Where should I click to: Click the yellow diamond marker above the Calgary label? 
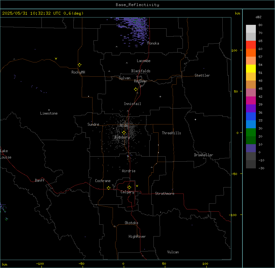[x=130, y=187]
